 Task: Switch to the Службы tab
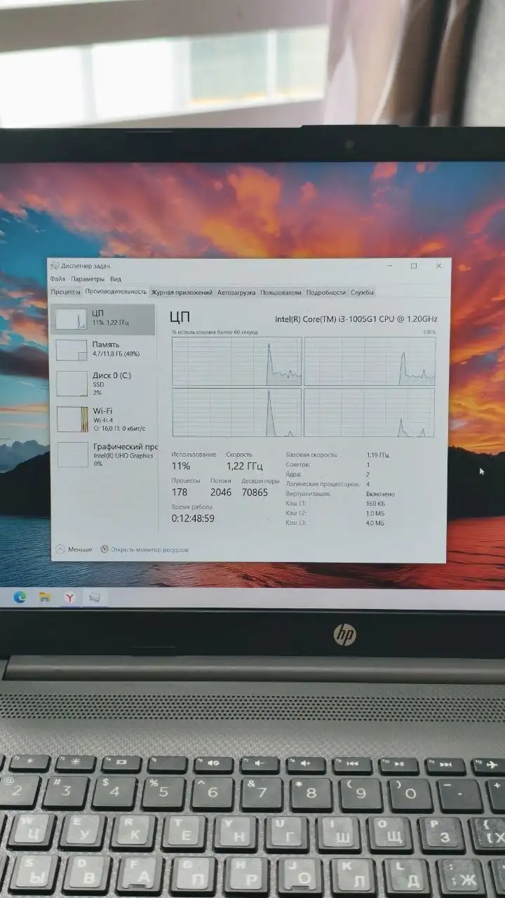click(363, 292)
